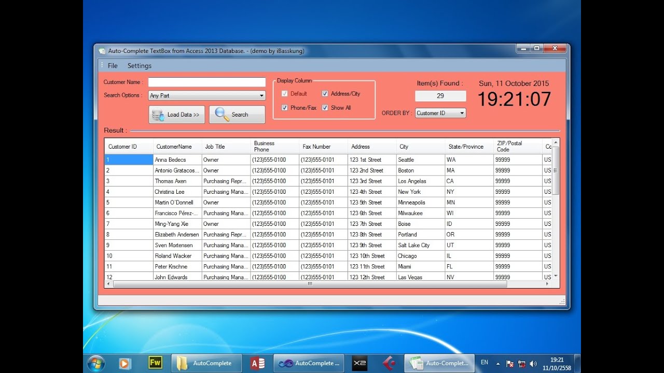Open the ORDER BY Customer ID dropdown
This screenshot has height=373, width=664.
point(440,113)
